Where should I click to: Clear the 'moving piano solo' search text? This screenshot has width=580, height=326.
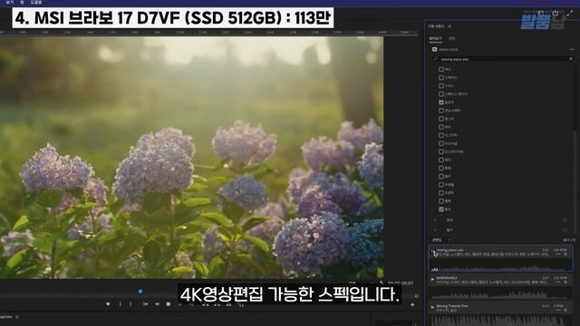coord(571,59)
